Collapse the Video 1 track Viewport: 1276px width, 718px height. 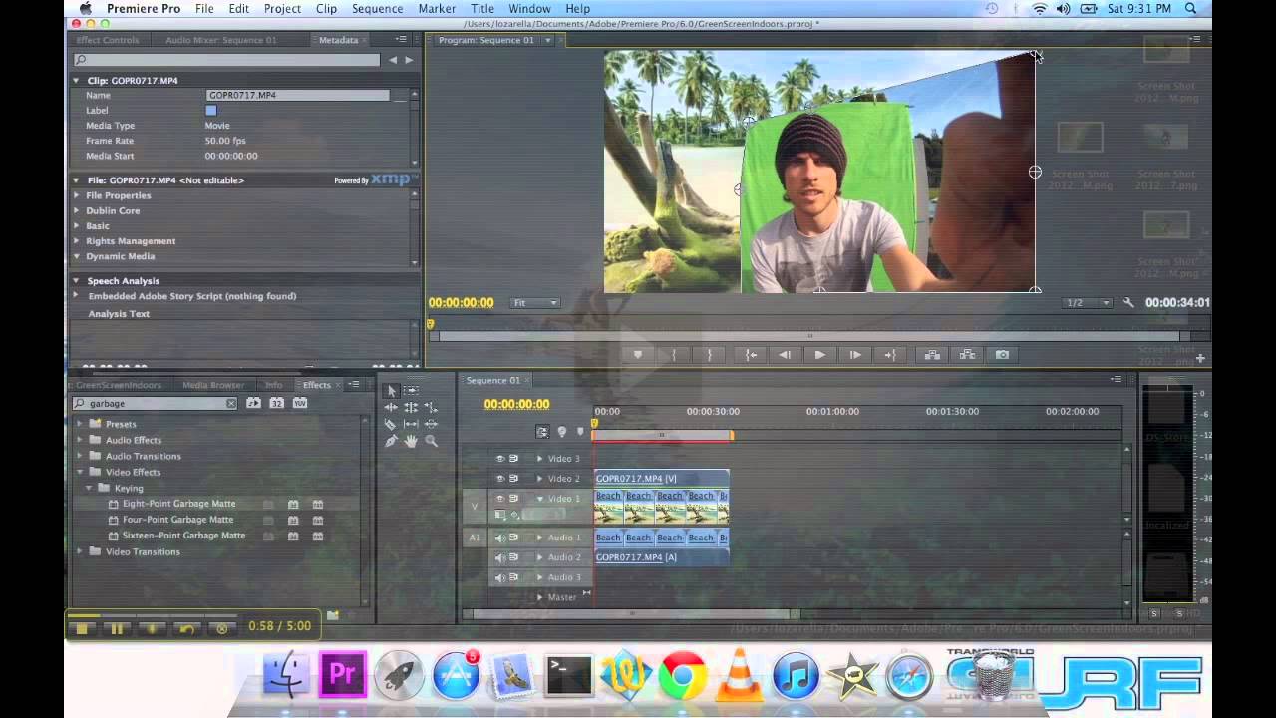tap(540, 498)
